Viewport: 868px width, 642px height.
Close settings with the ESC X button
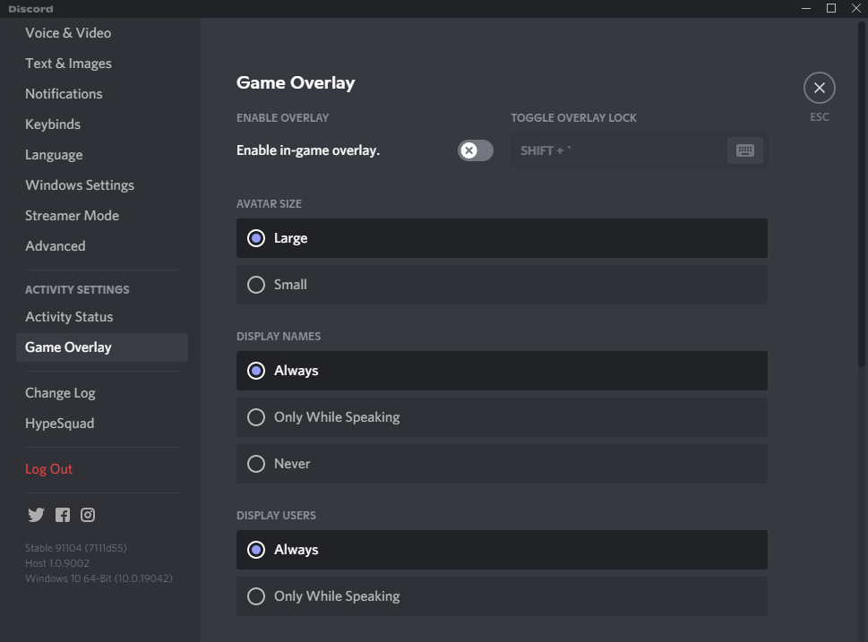coord(819,88)
